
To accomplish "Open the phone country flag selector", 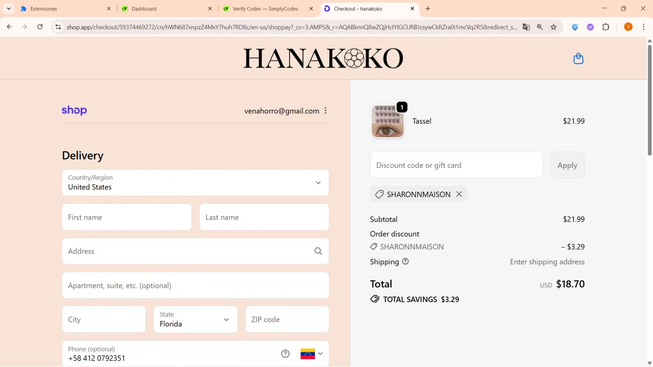I will click(312, 354).
